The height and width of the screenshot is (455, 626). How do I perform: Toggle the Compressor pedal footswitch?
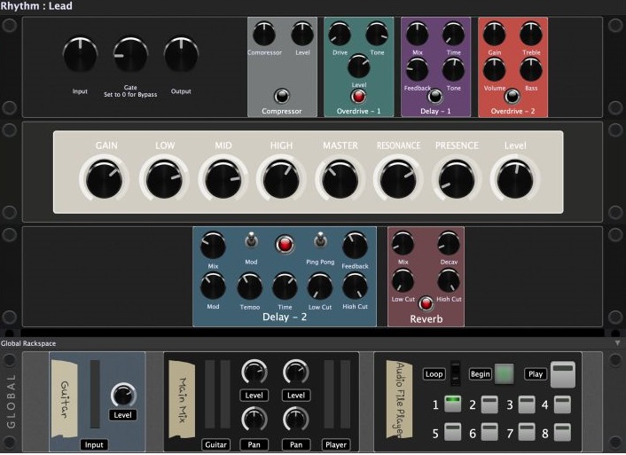click(282, 96)
